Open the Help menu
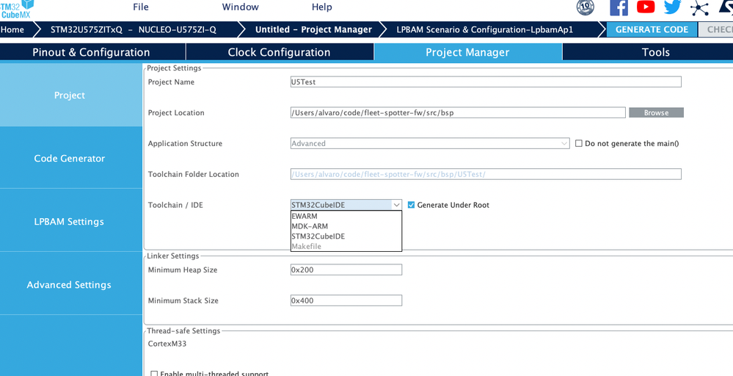This screenshot has width=733, height=376. pos(321,7)
